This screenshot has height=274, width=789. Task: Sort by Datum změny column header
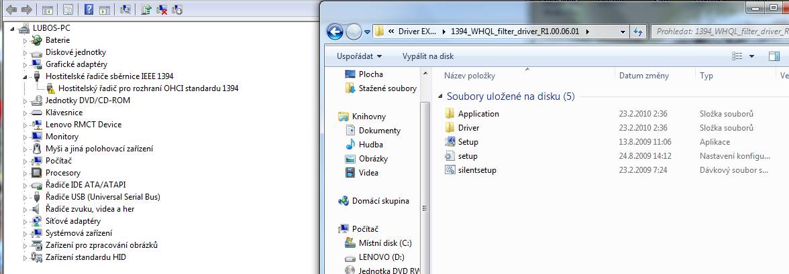(642, 76)
